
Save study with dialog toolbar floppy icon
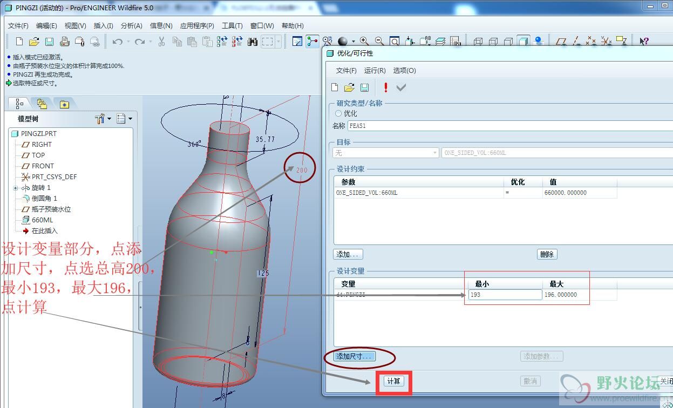click(x=365, y=87)
